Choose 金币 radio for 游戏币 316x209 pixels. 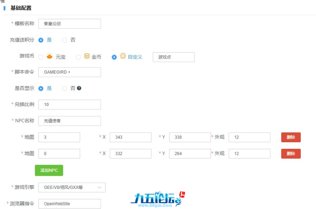point(79,57)
